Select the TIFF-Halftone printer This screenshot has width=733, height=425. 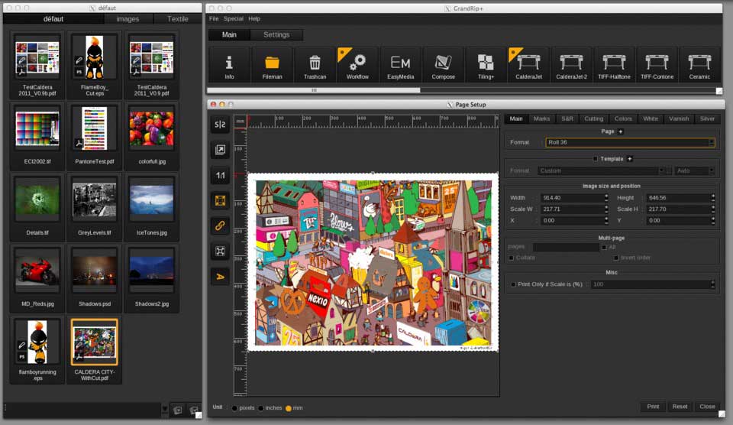point(614,65)
